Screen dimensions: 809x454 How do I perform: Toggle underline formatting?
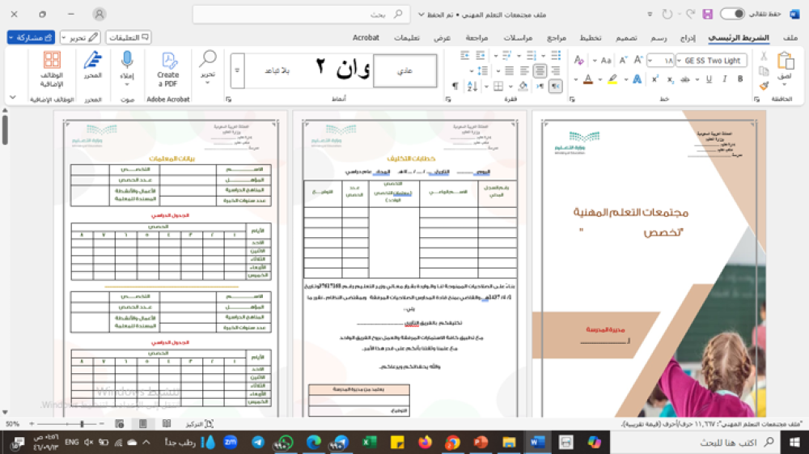pyautogui.click(x=707, y=79)
